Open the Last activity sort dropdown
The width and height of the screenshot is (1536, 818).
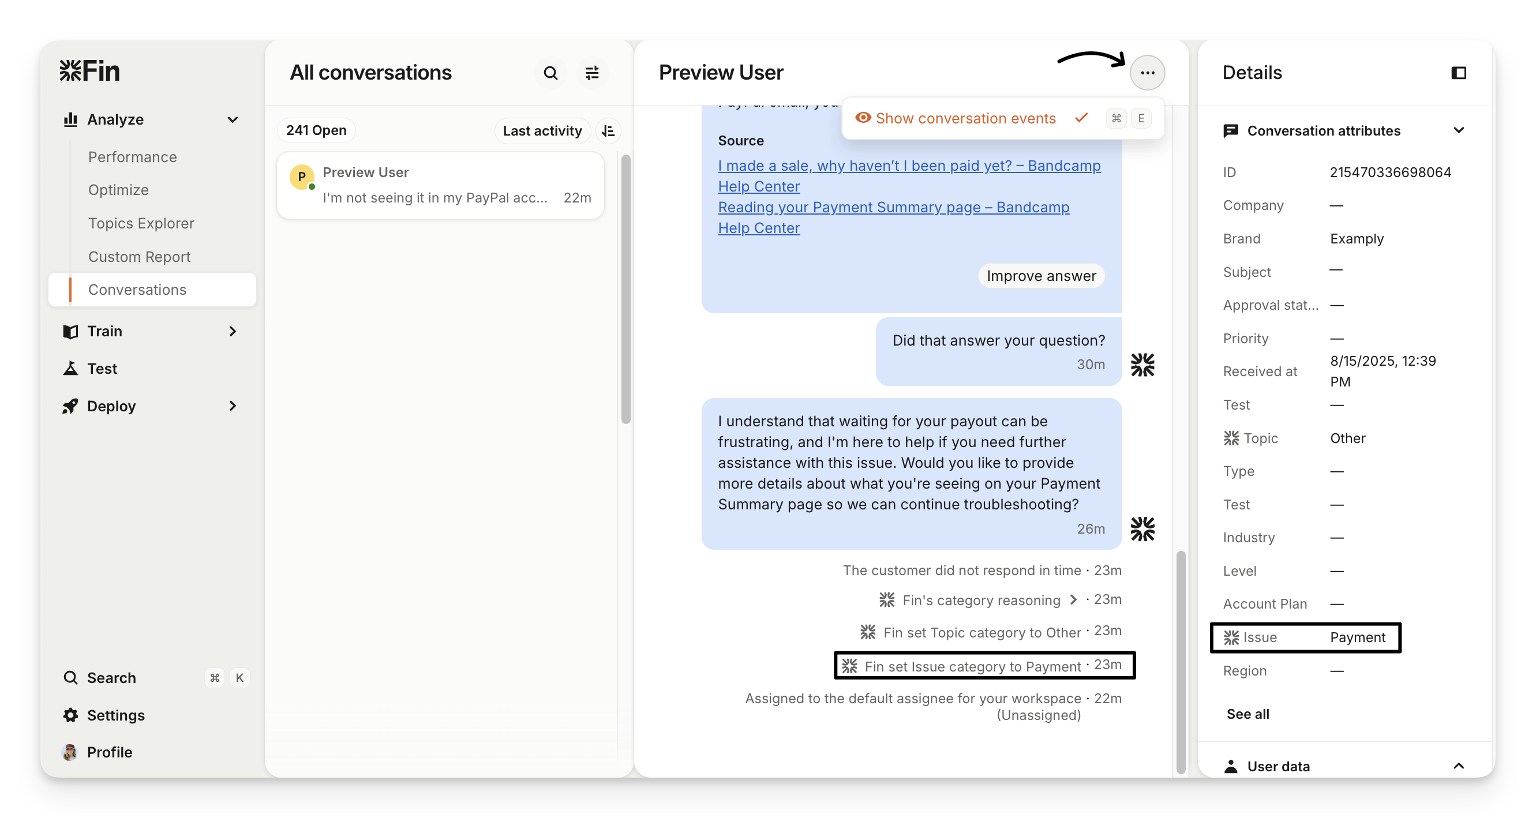[x=542, y=130]
